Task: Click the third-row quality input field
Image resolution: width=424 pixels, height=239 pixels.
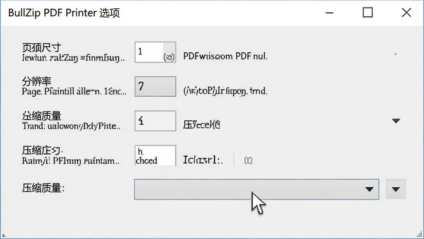Action: click(155, 121)
